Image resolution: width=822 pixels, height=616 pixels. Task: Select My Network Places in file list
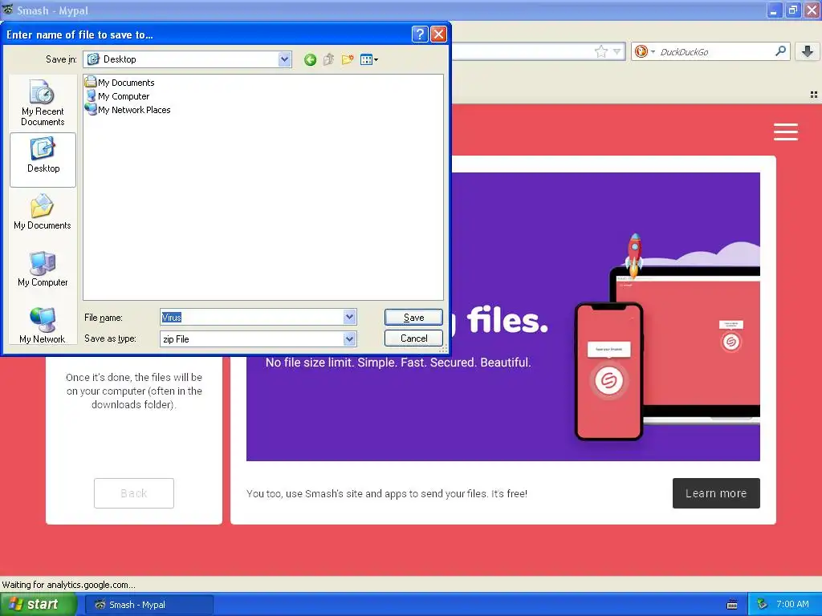pos(128,109)
